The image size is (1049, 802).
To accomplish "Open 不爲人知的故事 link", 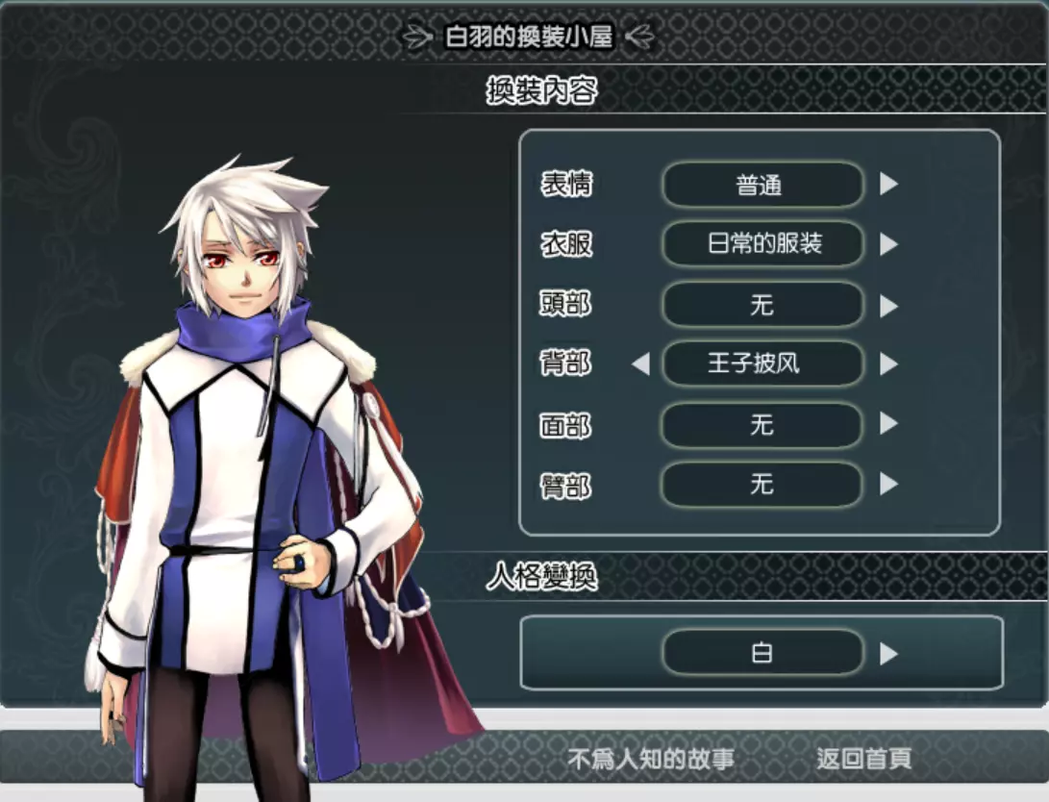I will point(651,759).
